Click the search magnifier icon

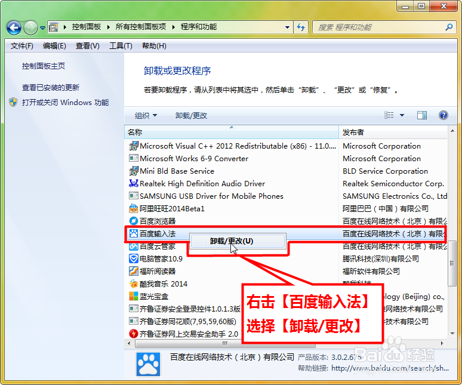click(x=449, y=27)
